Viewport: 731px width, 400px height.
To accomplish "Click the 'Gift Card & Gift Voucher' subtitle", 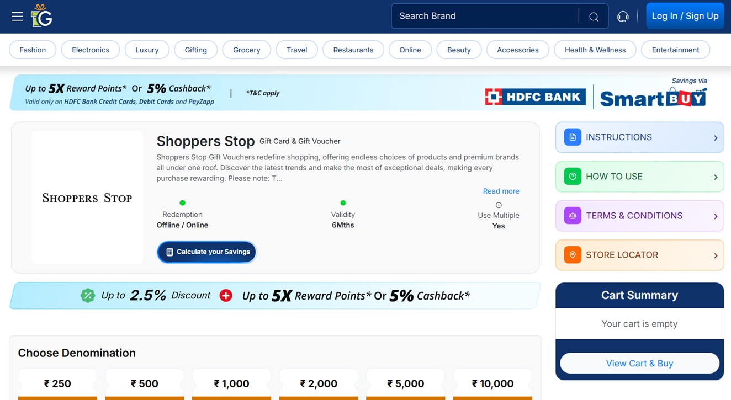I will click(x=300, y=141).
